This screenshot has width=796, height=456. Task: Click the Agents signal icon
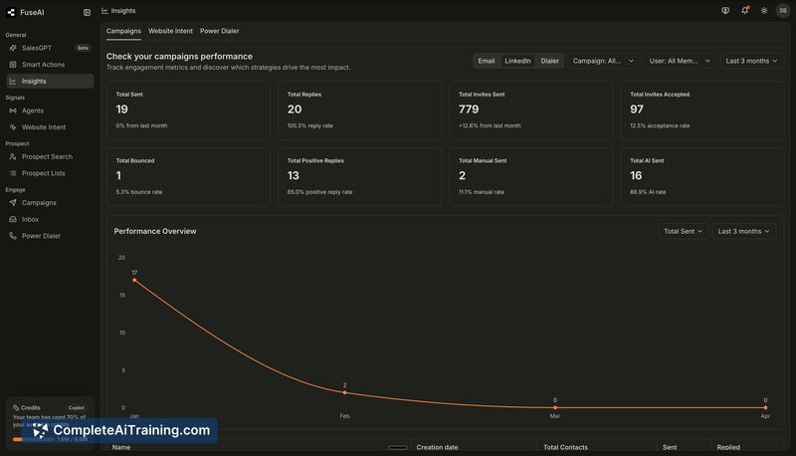click(13, 111)
